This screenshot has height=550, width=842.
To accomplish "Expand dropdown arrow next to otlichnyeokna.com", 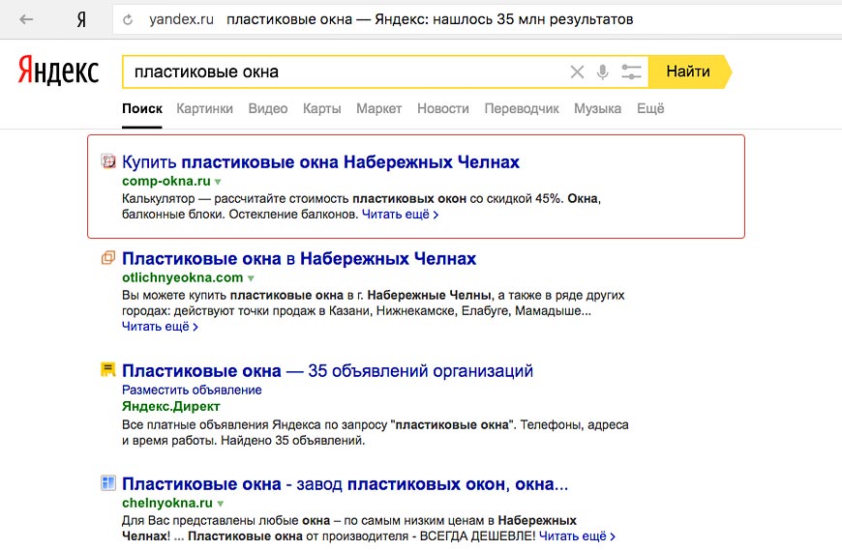I will click(251, 278).
